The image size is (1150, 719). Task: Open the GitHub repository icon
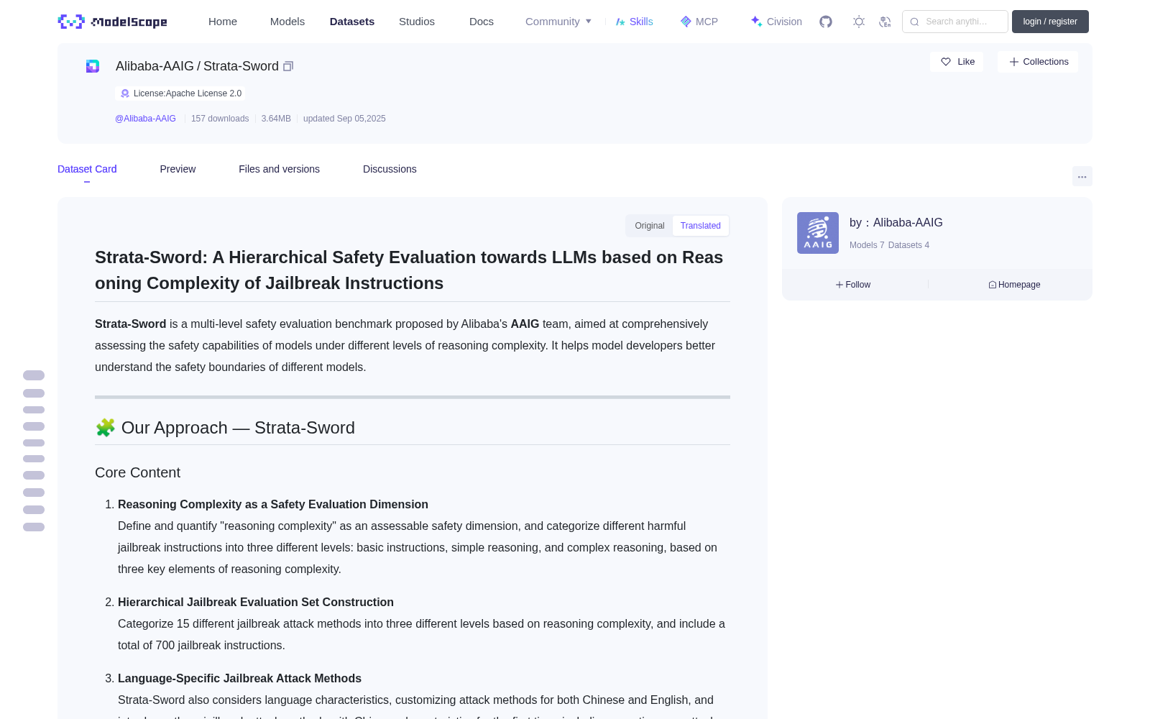(826, 22)
